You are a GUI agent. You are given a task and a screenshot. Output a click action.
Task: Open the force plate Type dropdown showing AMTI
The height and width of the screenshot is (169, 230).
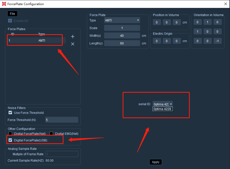point(122,20)
